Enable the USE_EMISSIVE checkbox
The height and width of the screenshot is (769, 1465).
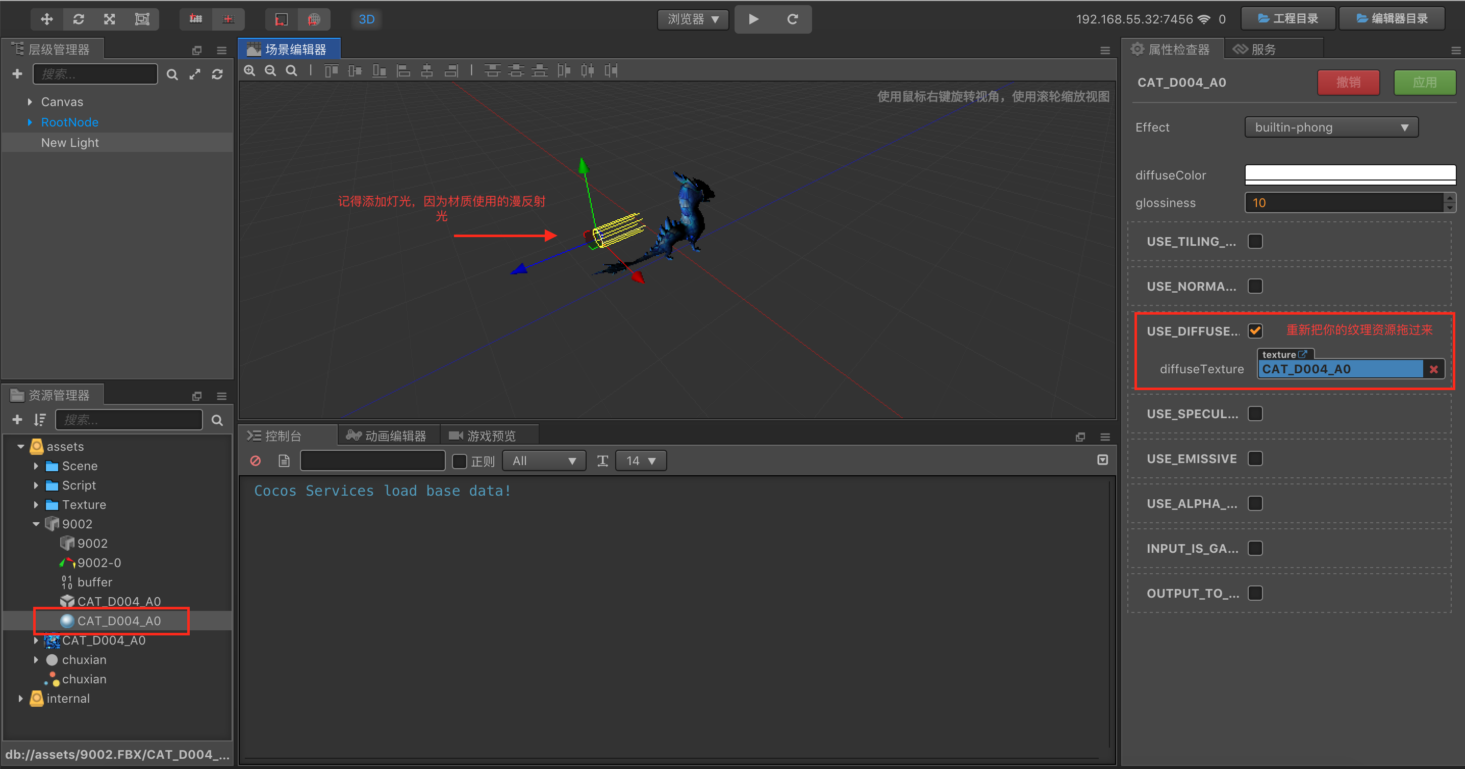tap(1255, 458)
